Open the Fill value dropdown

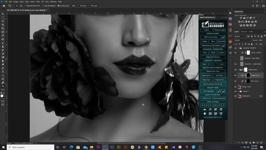[264, 44]
